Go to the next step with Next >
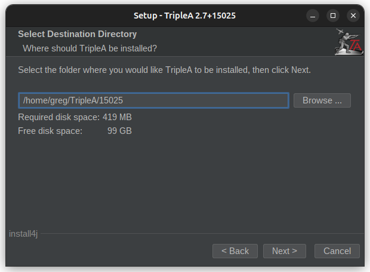Screen dimensions: 370x272 (285, 251)
